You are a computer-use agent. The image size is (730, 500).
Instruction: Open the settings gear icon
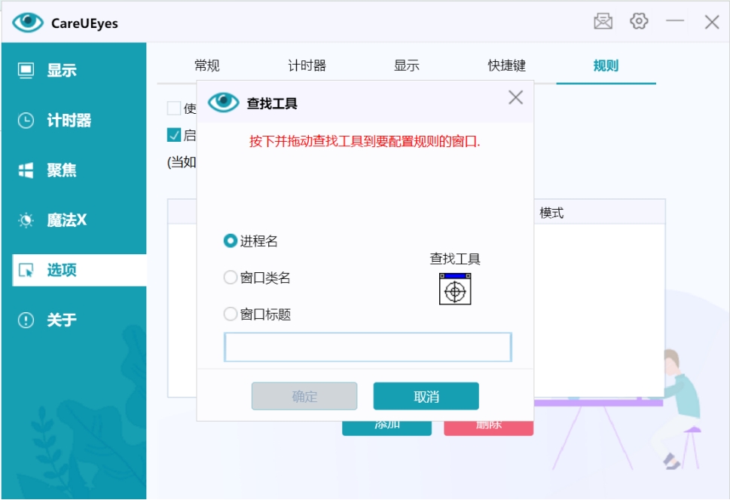[639, 21]
